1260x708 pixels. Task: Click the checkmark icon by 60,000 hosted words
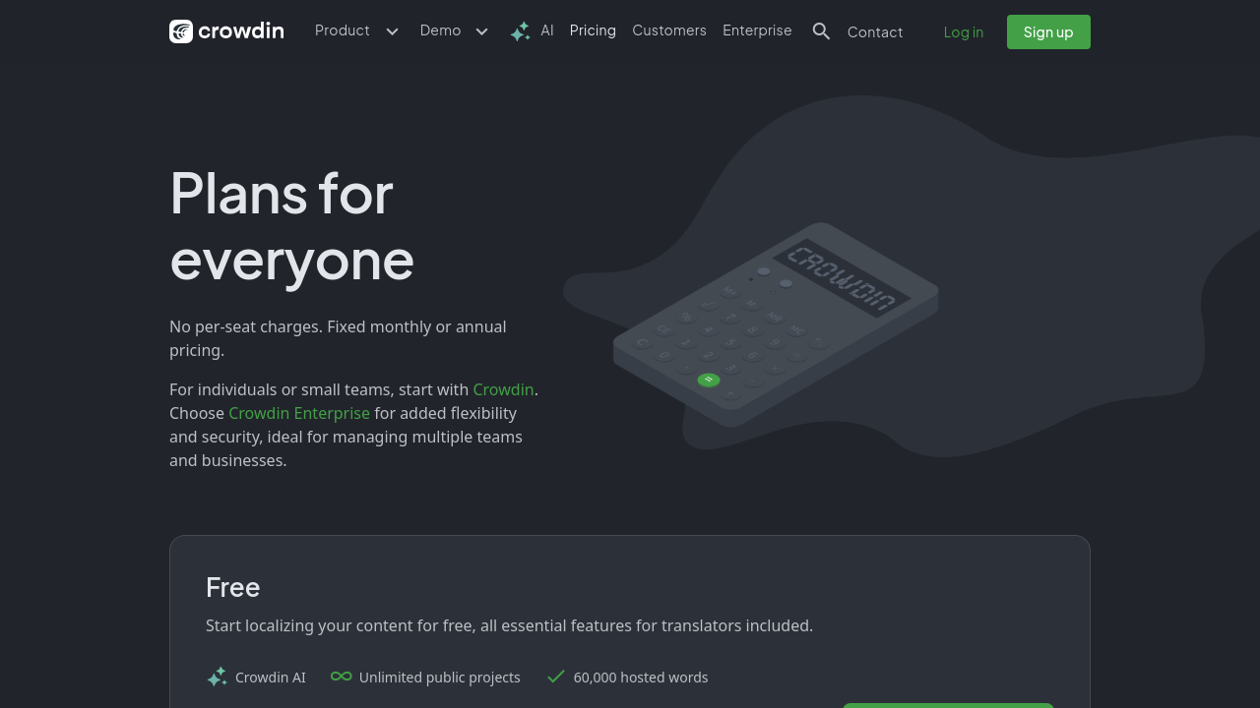[x=556, y=677]
